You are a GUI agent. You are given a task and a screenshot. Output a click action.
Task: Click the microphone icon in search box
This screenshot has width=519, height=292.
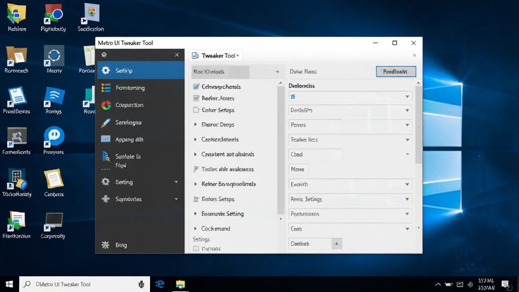pos(141,284)
